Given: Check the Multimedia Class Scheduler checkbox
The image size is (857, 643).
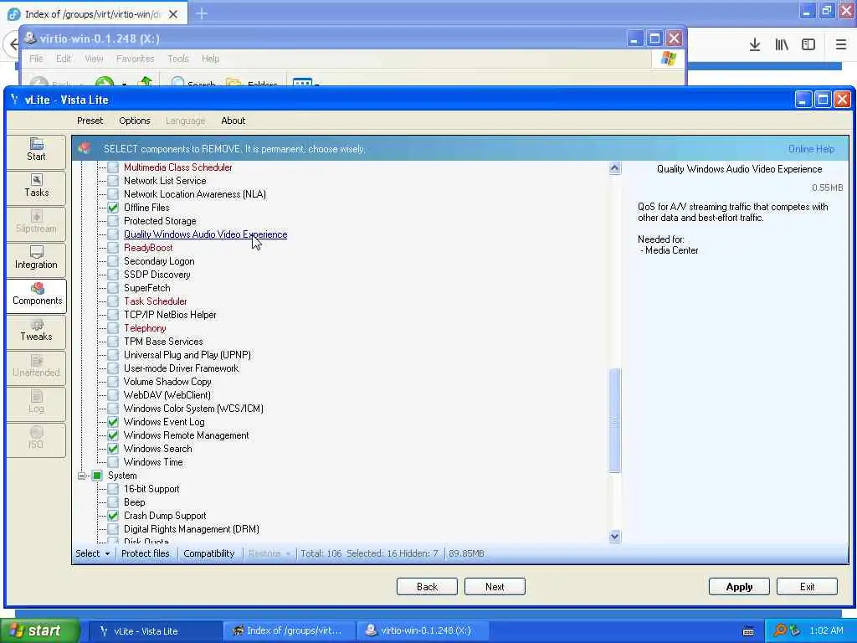Looking at the screenshot, I should coord(113,167).
